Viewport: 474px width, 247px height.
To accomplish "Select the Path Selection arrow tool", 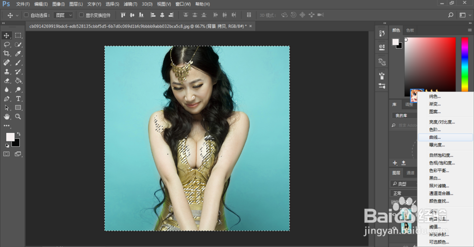I will pyautogui.click(x=6, y=108).
